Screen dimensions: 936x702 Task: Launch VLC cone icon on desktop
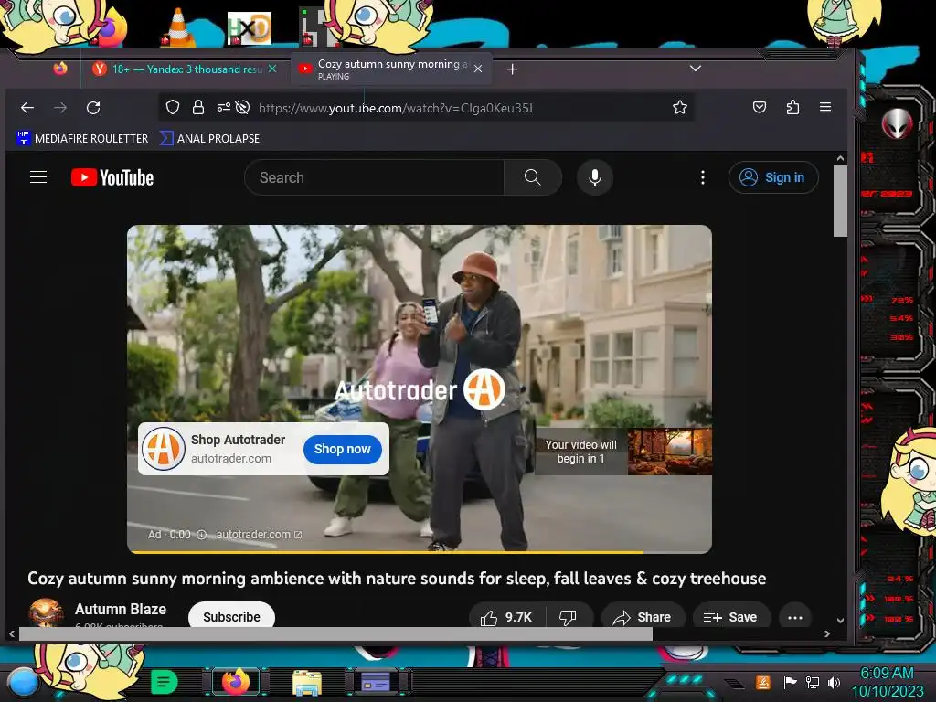(x=178, y=27)
